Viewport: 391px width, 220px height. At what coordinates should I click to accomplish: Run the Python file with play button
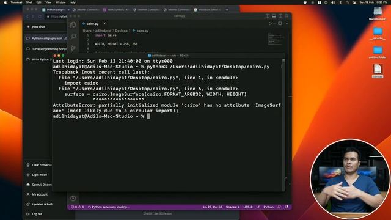point(270,24)
